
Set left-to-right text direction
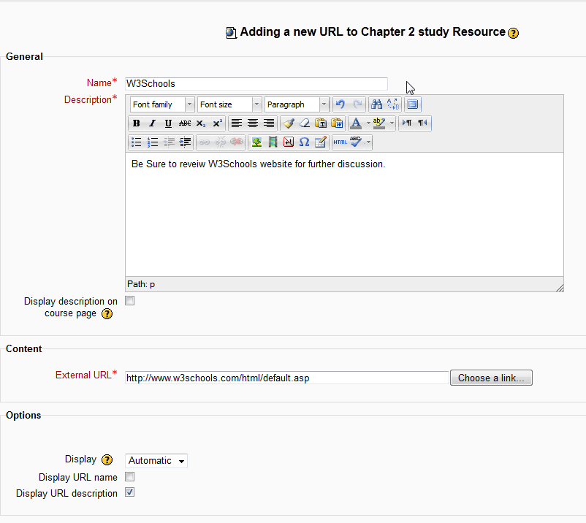point(406,123)
